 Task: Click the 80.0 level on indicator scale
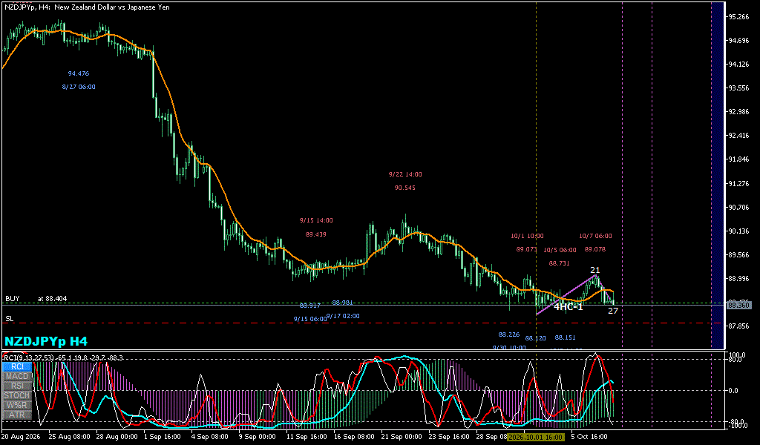(734, 359)
